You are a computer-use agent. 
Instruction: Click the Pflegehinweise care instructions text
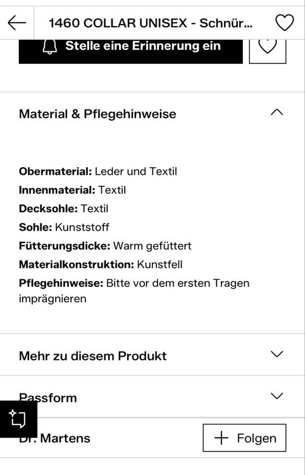pyautogui.click(x=134, y=291)
